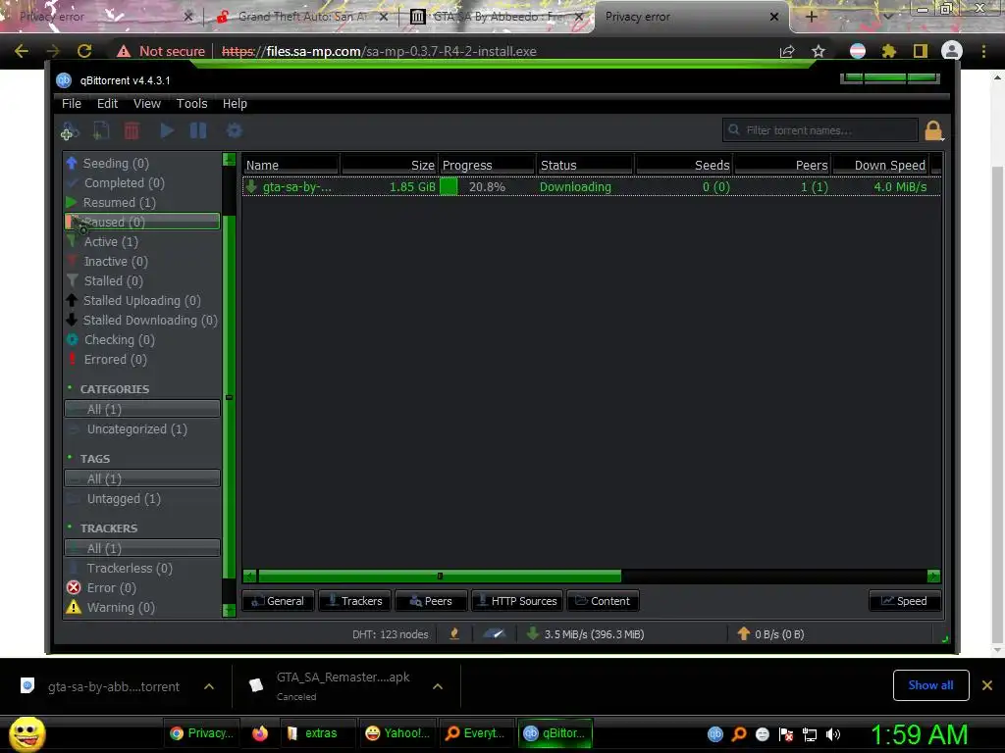Click the connection status icon in status bar
The height and width of the screenshot is (753, 1005).
(x=454, y=634)
